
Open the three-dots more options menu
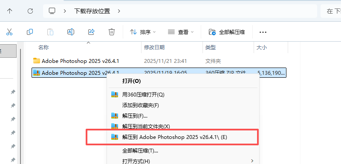click(x=263, y=32)
